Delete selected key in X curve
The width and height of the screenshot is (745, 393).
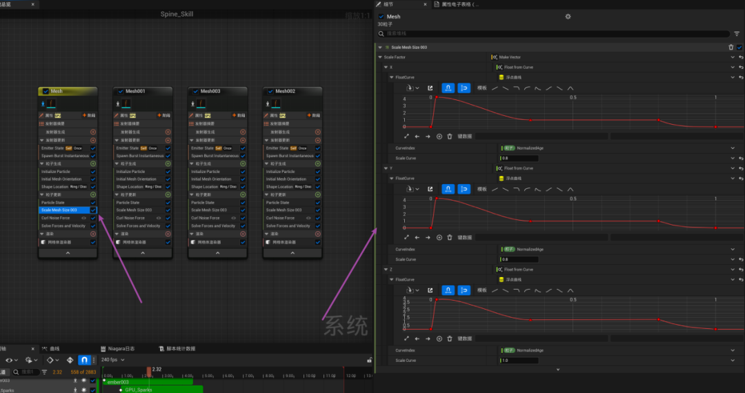450,137
